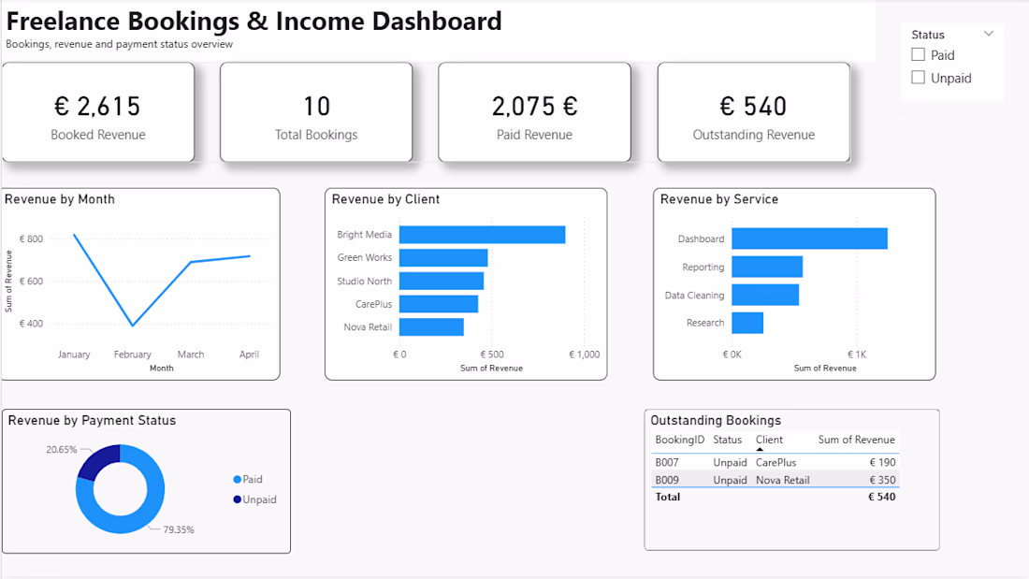Click the Revenue by Client chart title
This screenshot has width=1029, height=579.
385,199
